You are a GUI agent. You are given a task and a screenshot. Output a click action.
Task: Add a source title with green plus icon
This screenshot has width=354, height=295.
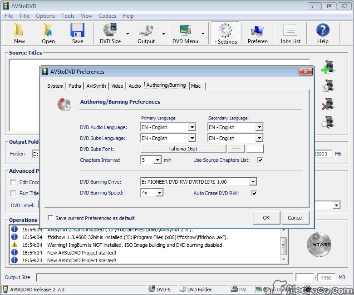pyautogui.click(x=328, y=67)
